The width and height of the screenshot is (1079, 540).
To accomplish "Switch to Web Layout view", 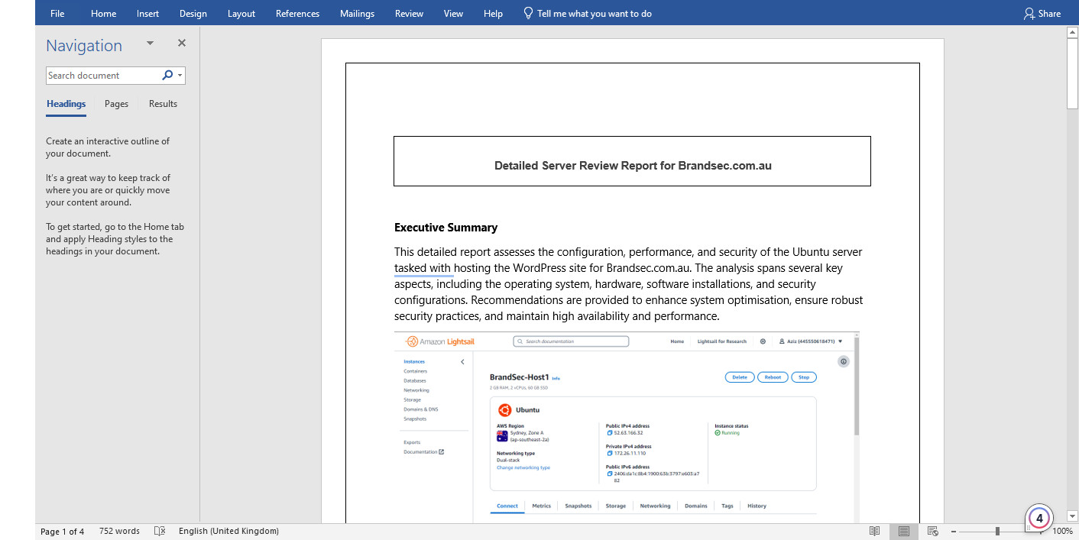I will pos(933,531).
